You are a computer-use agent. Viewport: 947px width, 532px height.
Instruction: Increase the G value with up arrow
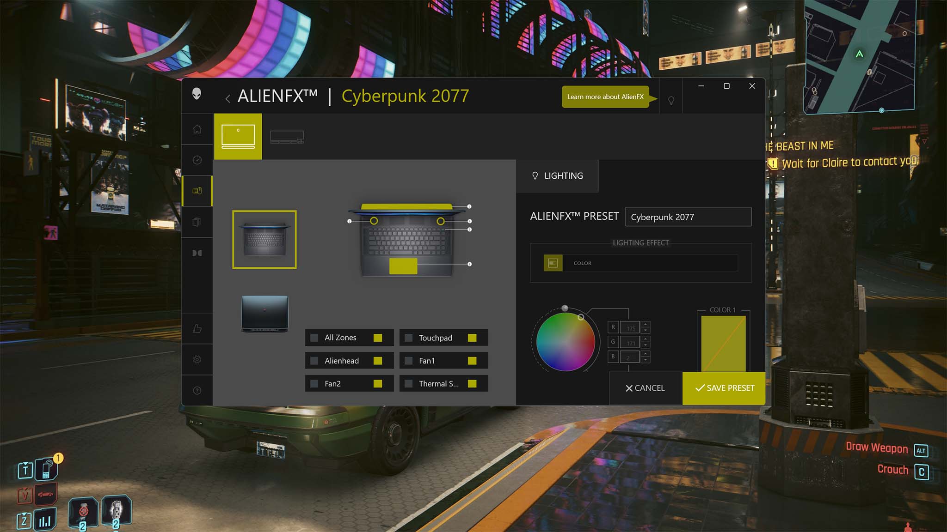pyautogui.click(x=646, y=339)
